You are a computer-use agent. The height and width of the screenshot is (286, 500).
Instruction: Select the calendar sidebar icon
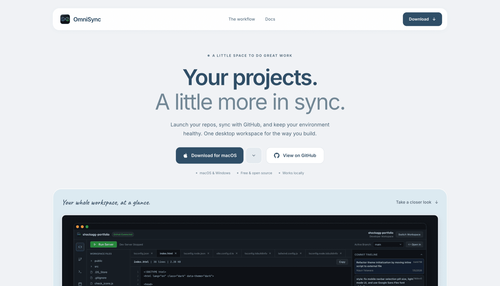[80, 284]
